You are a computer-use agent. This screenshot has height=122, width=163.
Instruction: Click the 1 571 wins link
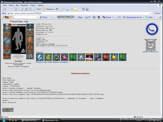point(43,39)
